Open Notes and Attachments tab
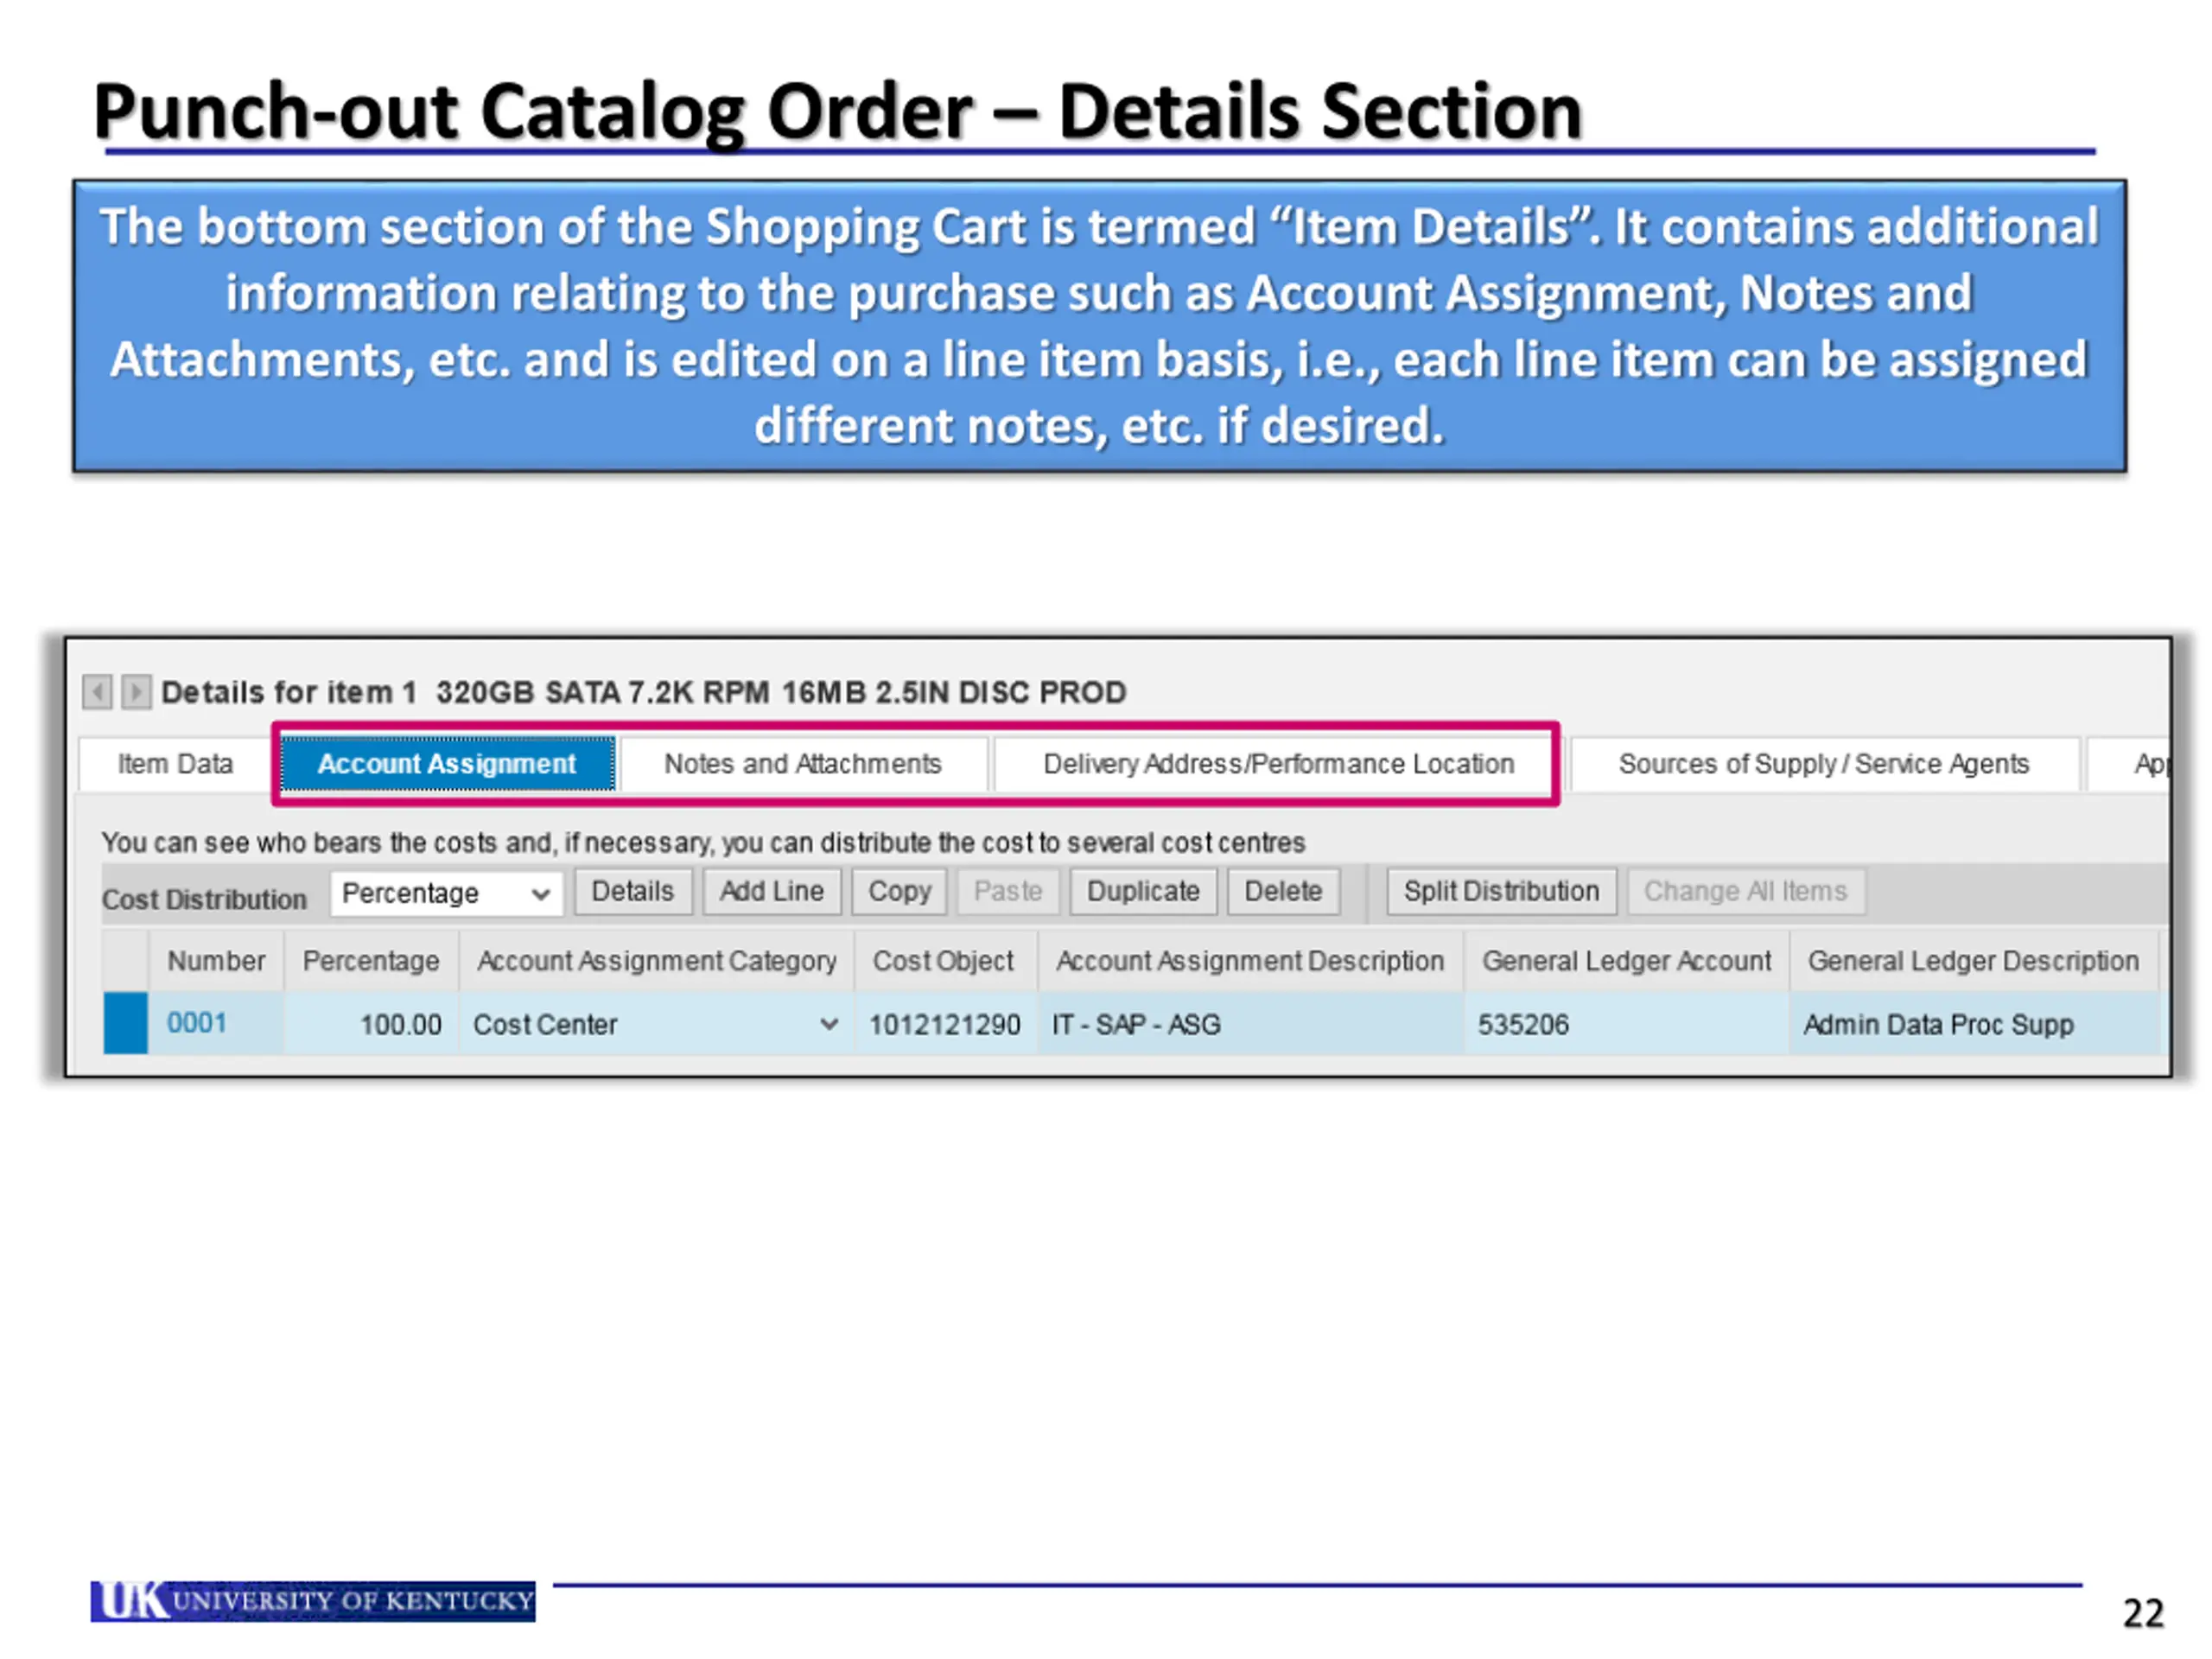Image resolution: width=2212 pixels, height=1659 pixels. coord(802,764)
